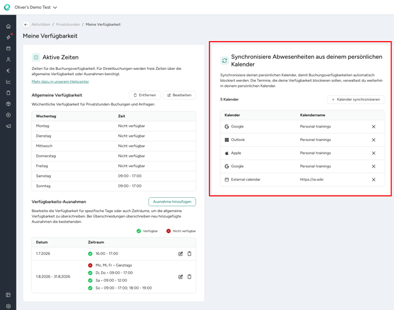Open the chart analytics icon in sidebar

click(8, 82)
